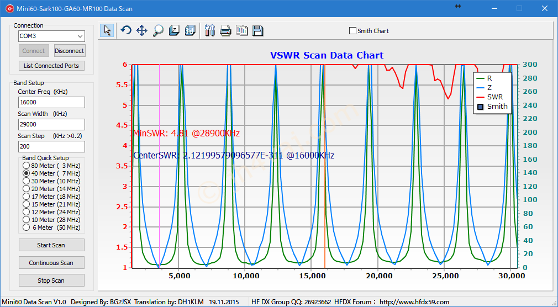Image resolution: width=558 pixels, height=307 pixels.
Task: Click the Scan Width input field
Action: (51, 124)
